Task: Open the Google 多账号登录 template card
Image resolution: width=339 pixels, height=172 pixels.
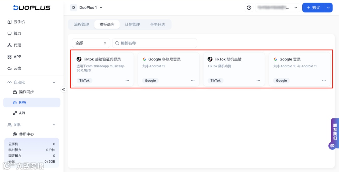Action: click(169, 69)
